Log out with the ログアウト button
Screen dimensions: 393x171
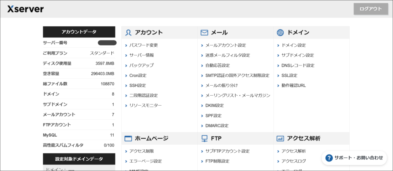click(371, 9)
